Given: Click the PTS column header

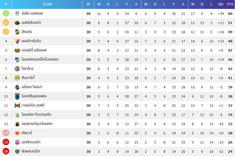Looking at the screenshot, I should (230, 4).
